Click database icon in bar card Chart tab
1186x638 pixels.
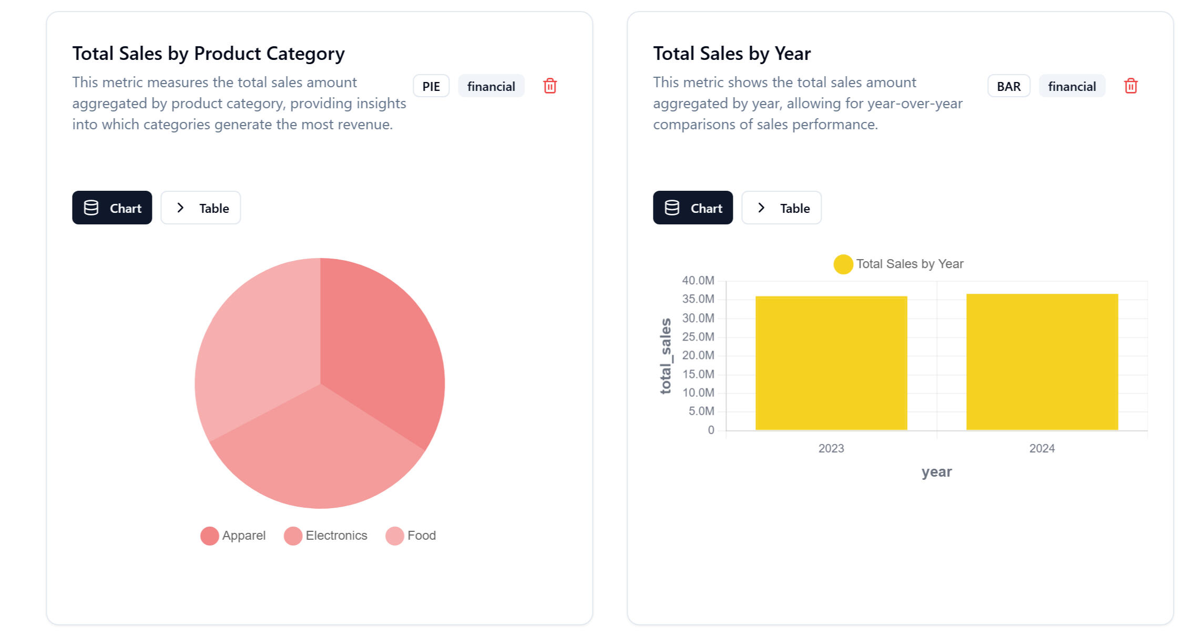[x=672, y=208]
